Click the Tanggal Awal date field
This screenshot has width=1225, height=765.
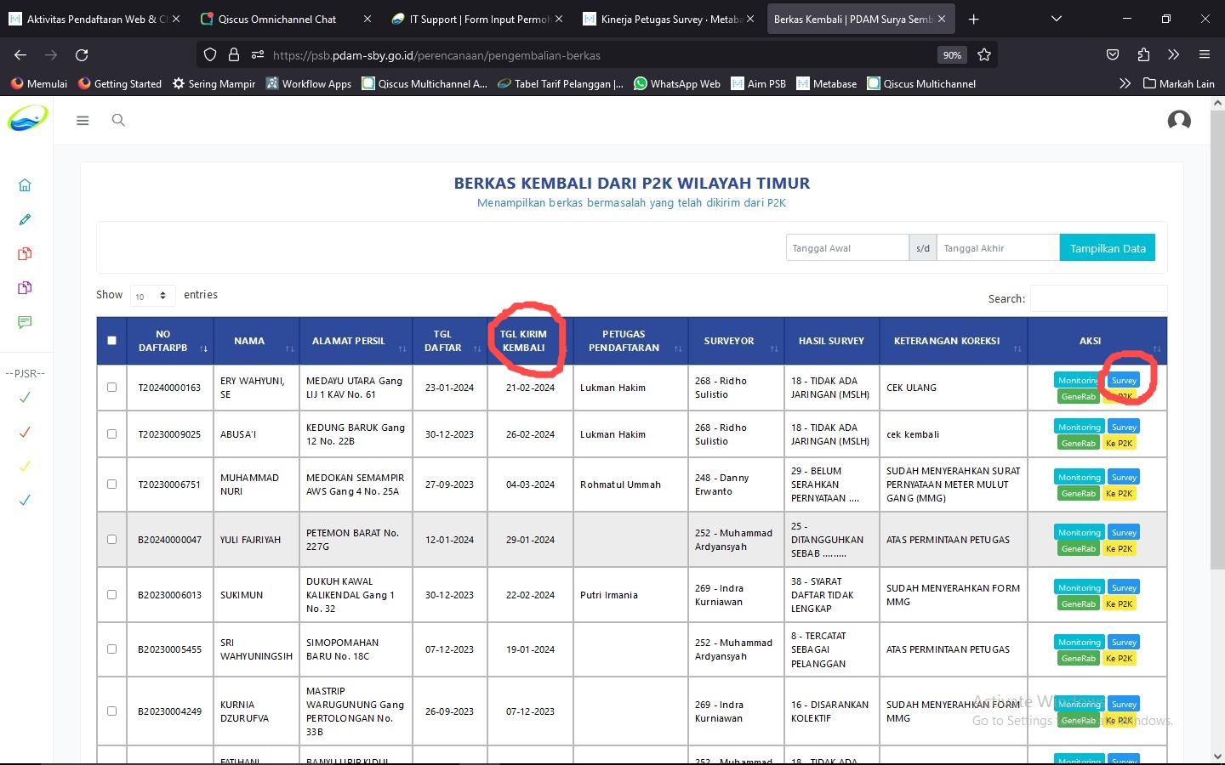pyautogui.click(x=847, y=248)
